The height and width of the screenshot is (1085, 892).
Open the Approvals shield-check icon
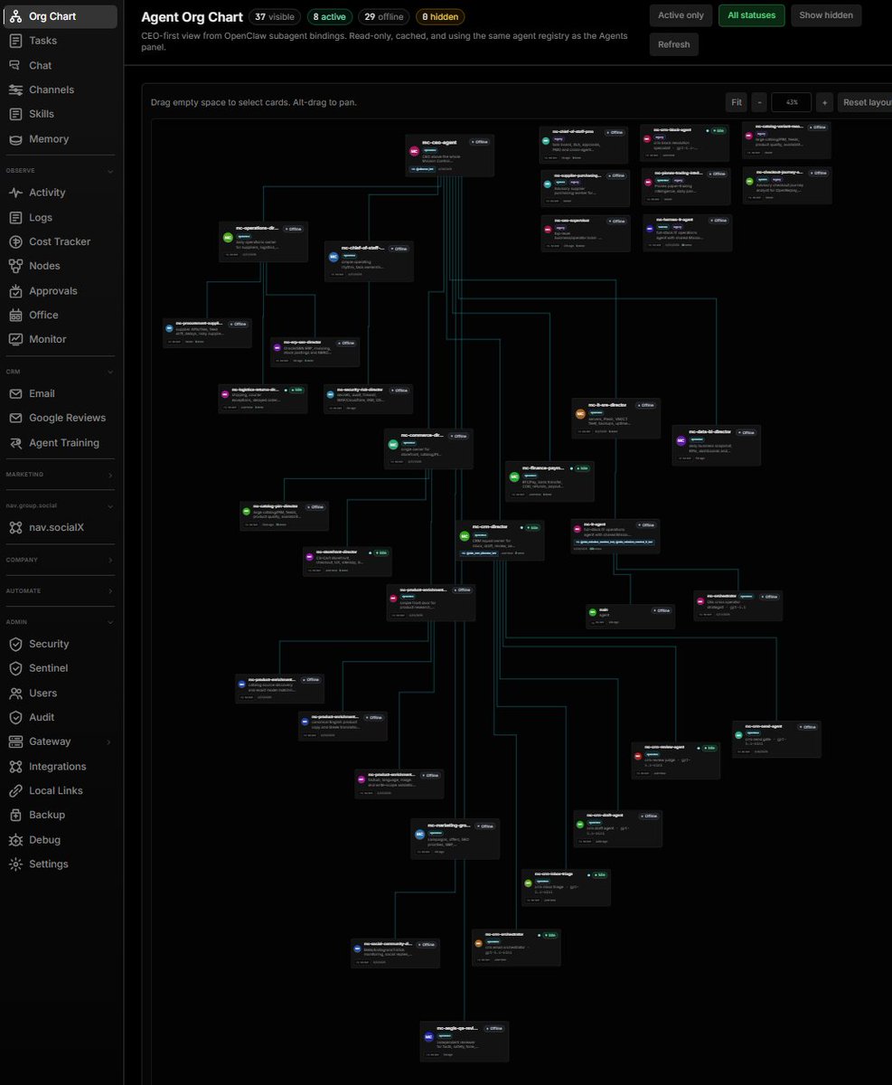15,291
